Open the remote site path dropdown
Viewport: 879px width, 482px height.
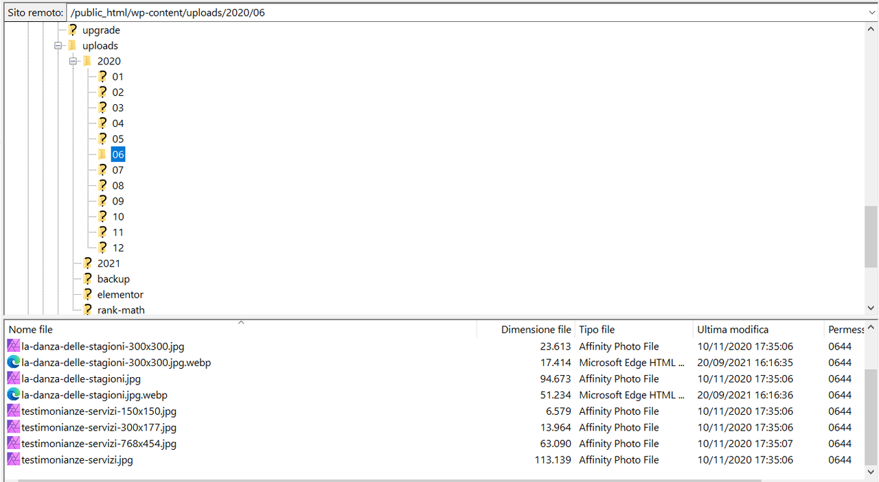pyautogui.click(x=871, y=12)
